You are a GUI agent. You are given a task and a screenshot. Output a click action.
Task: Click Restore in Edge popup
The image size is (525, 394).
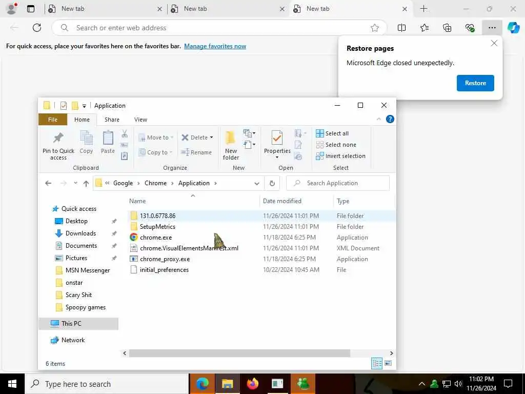(x=475, y=83)
